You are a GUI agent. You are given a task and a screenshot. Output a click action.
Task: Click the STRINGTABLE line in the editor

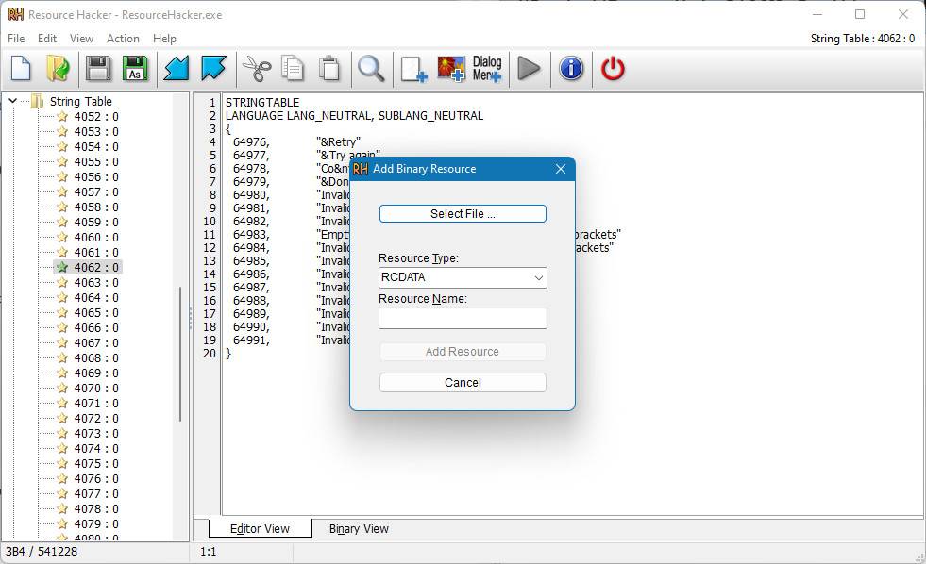262,103
